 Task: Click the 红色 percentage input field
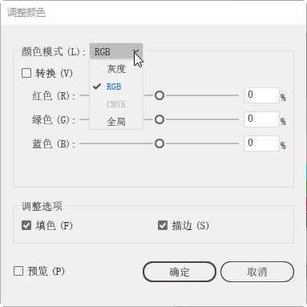[261, 95]
